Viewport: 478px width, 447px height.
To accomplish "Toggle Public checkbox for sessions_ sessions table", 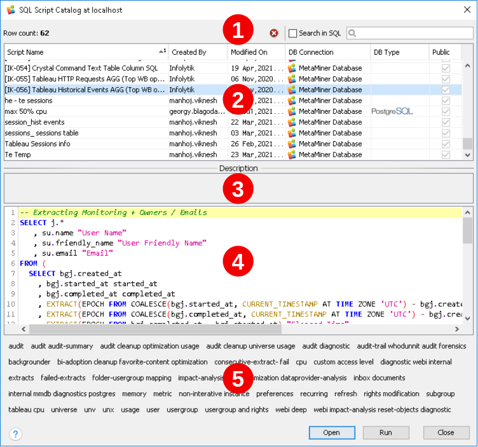I will coord(446,133).
